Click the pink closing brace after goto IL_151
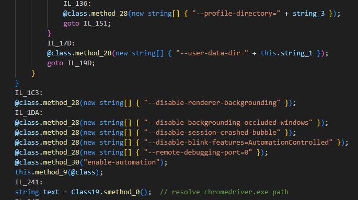 (49, 33)
